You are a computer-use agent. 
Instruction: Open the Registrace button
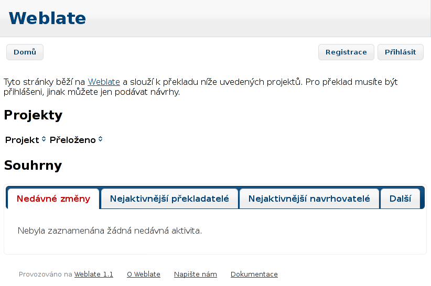[x=346, y=52]
